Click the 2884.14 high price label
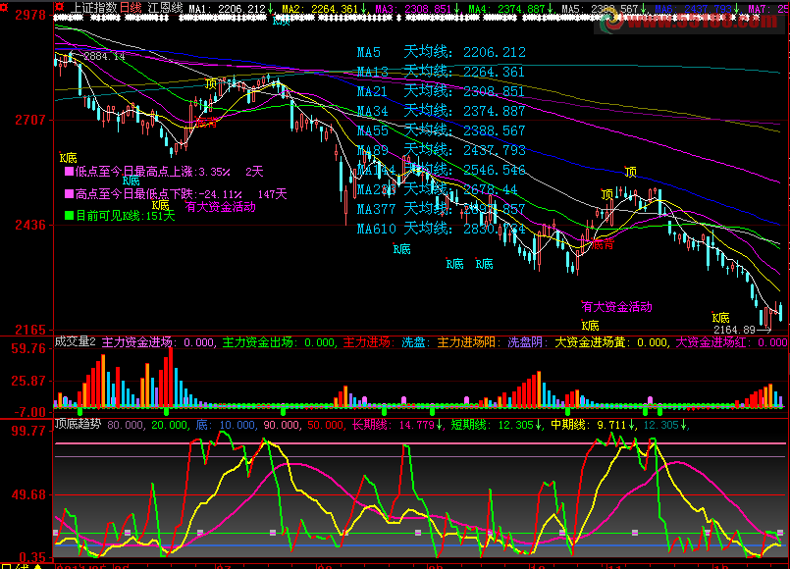The width and height of the screenshot is (790, 569). [104, 56]
